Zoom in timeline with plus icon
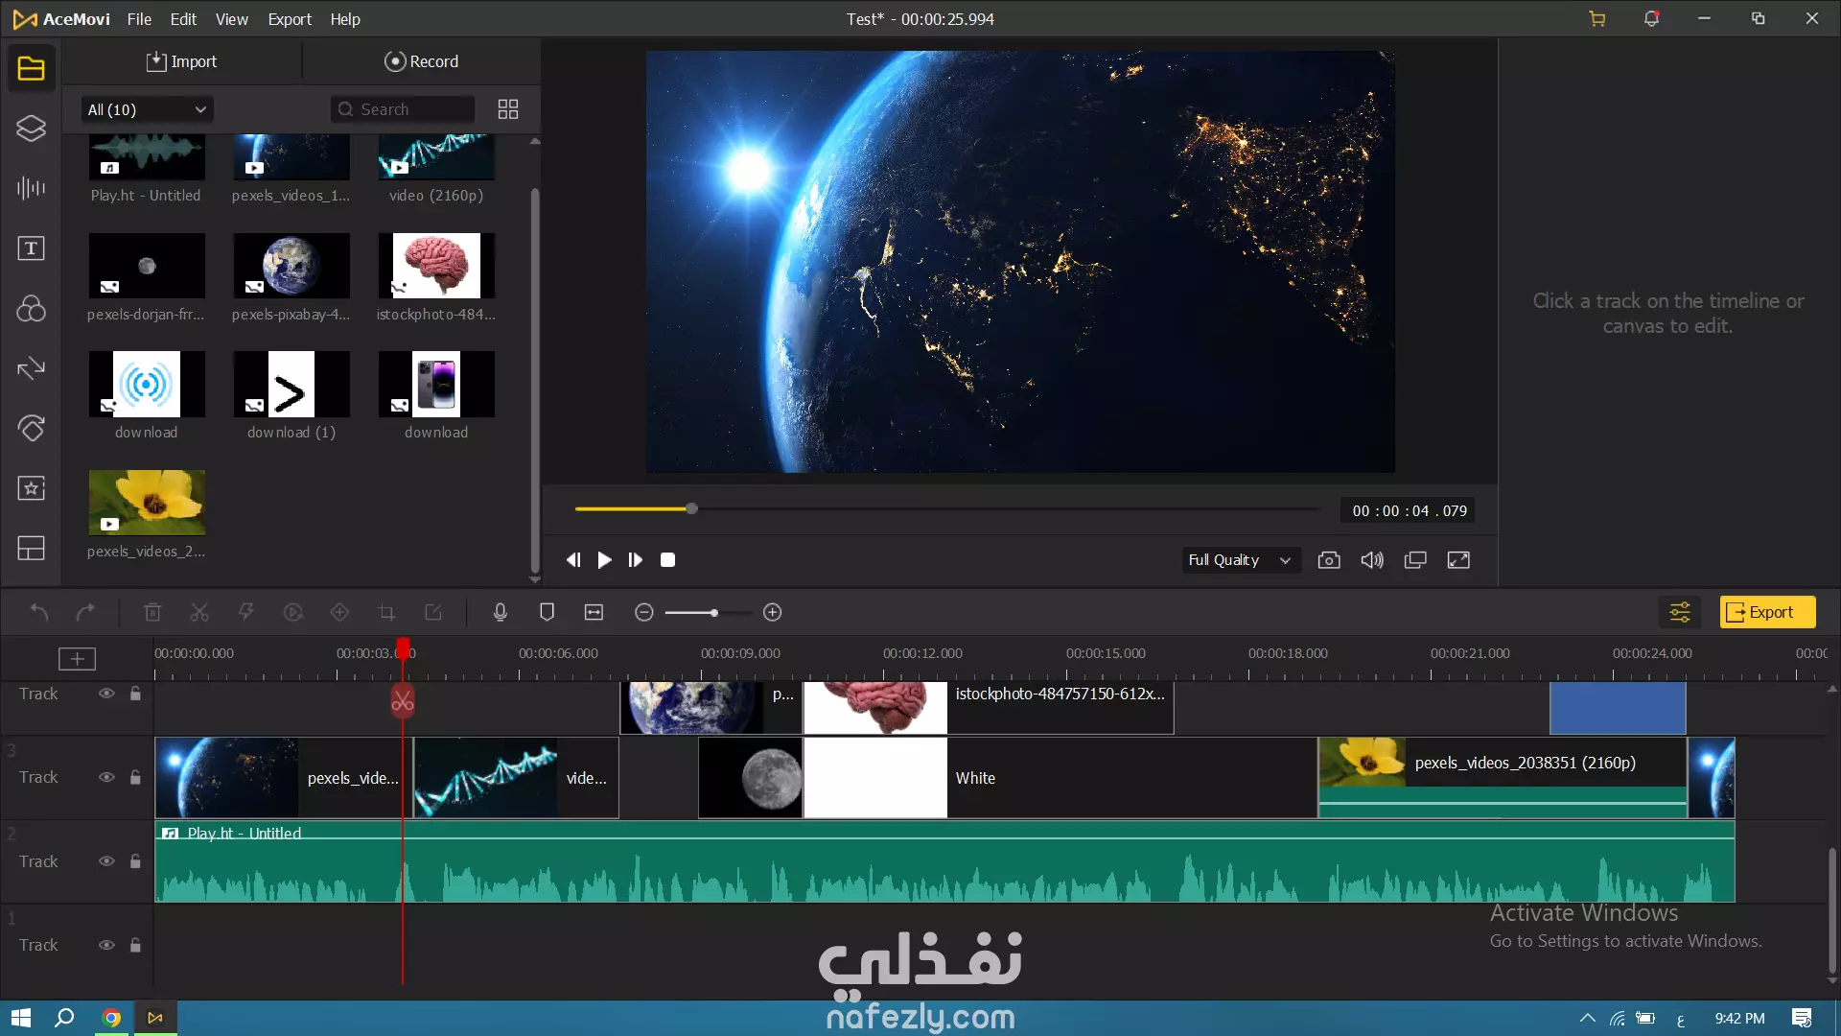The height and width of the screenshot is (1036, 1841). coord(773,612)
